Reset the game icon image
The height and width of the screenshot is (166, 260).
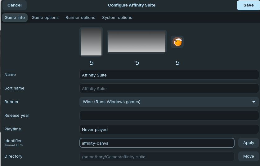[x=177, y=63]
